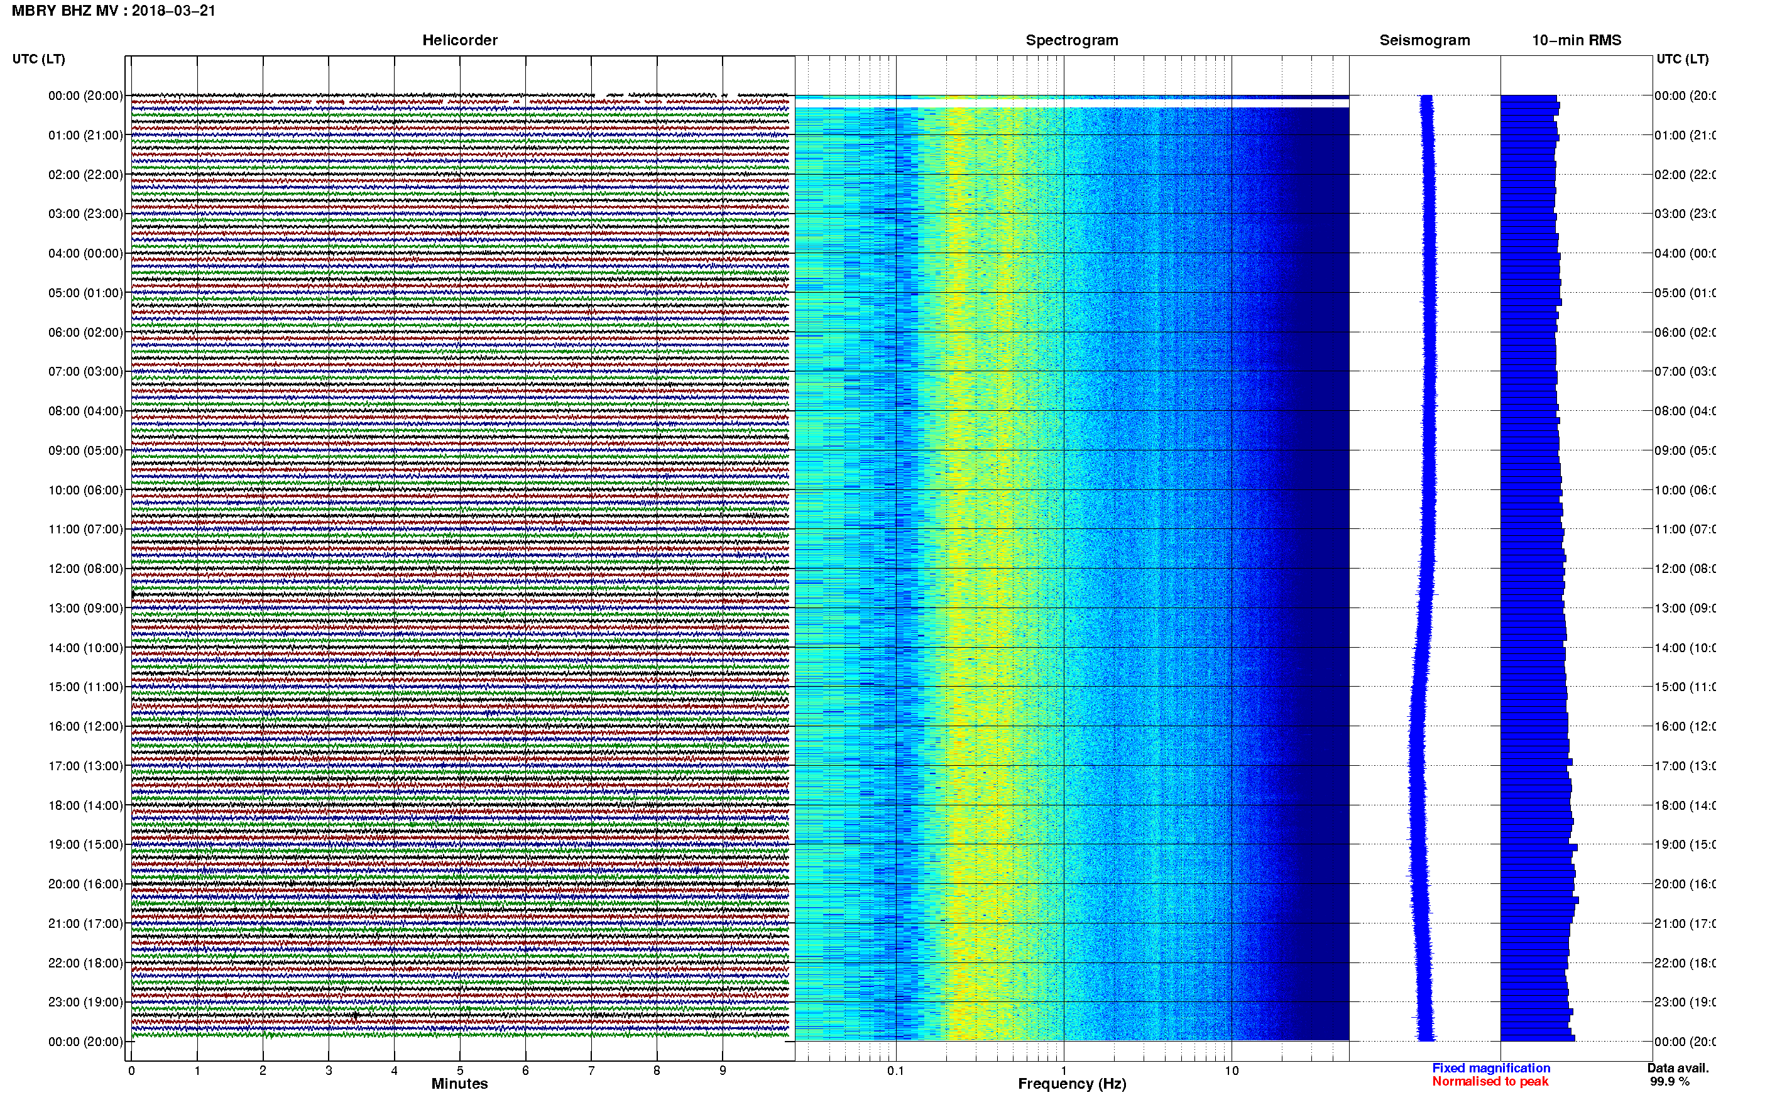Image resolution: width=1787 pixels, height=1117 pixels.
Task: Click the 10 Hz frequency axis tick label
Action: tap(1232, 1070)
